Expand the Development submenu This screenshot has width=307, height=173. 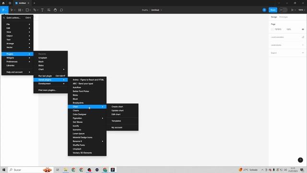[x=51, y=84]
